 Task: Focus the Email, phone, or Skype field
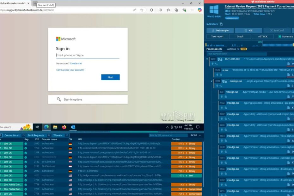click(88, 55)
